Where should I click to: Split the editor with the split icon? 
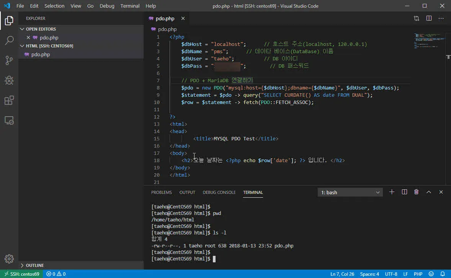pyautogui.click(x=429, y=18)
